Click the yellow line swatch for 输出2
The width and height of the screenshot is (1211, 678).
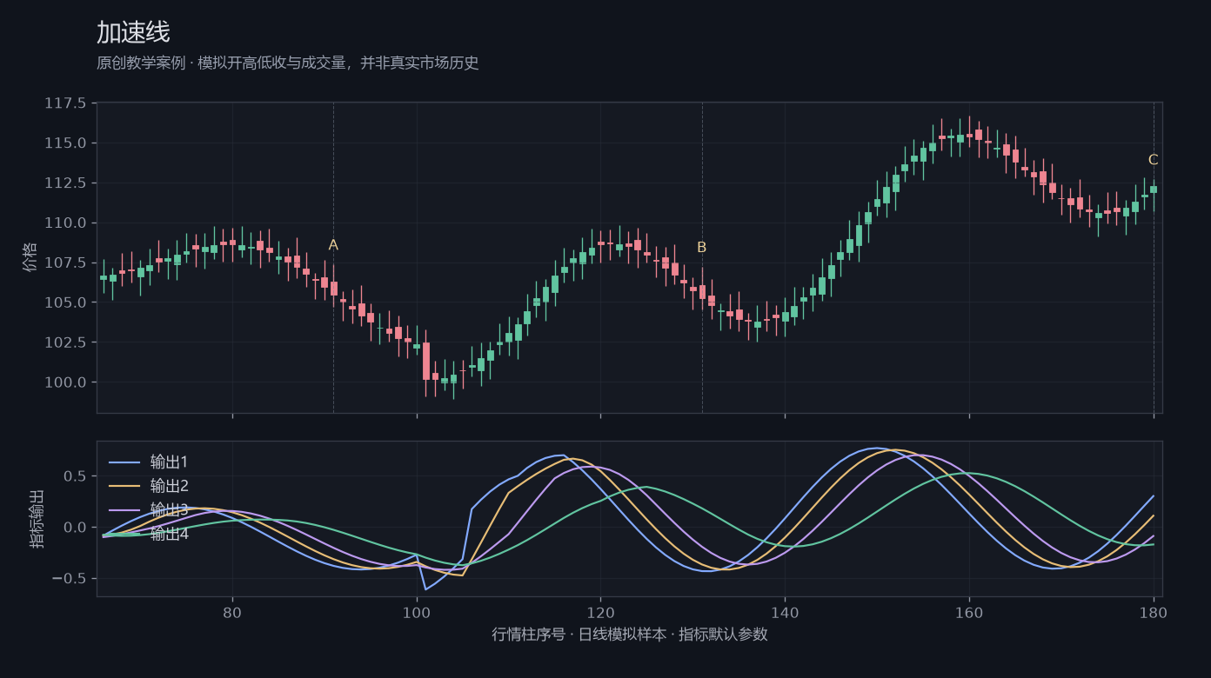124,486
